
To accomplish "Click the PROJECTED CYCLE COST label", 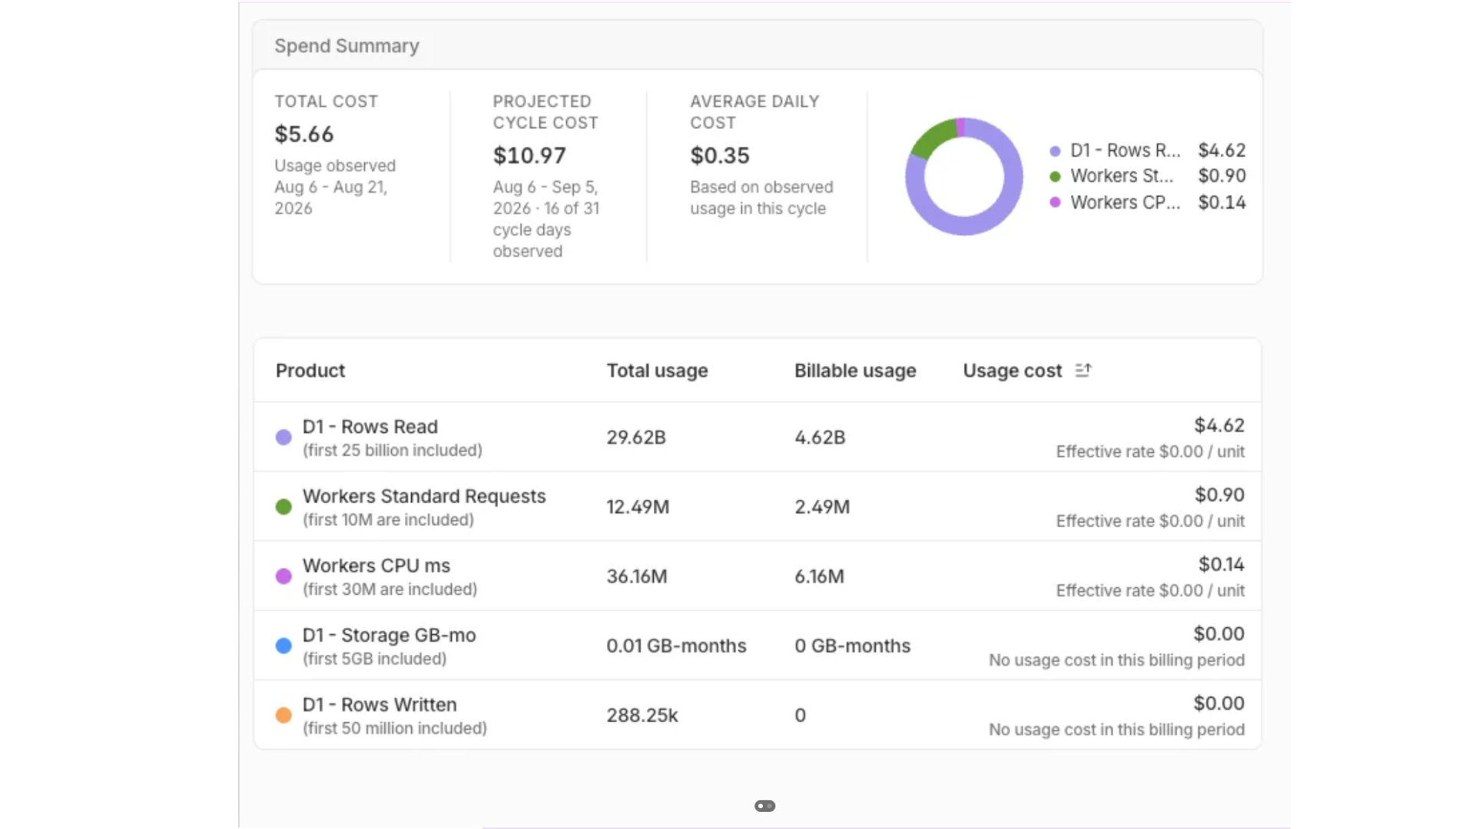I will click(545, 112).
